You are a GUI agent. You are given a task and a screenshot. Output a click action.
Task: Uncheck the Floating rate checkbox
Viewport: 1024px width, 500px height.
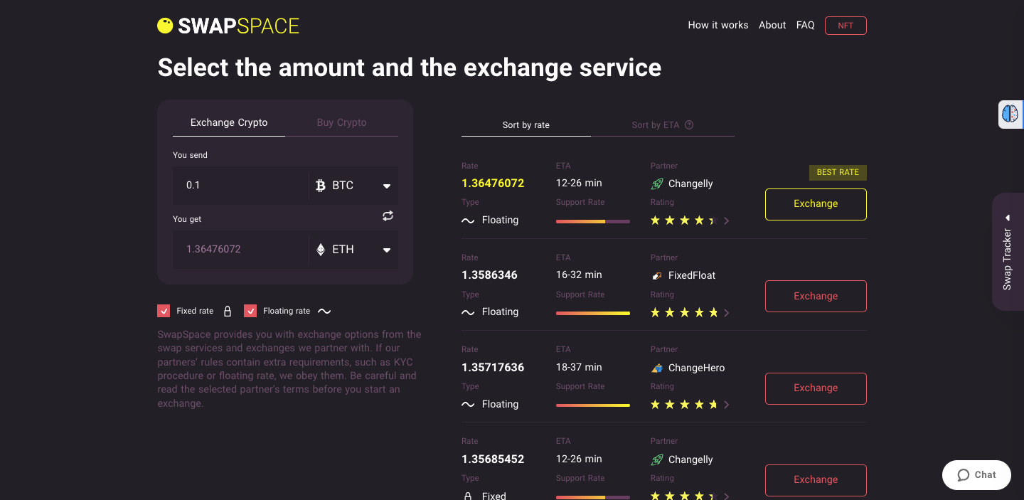point(250,311)
